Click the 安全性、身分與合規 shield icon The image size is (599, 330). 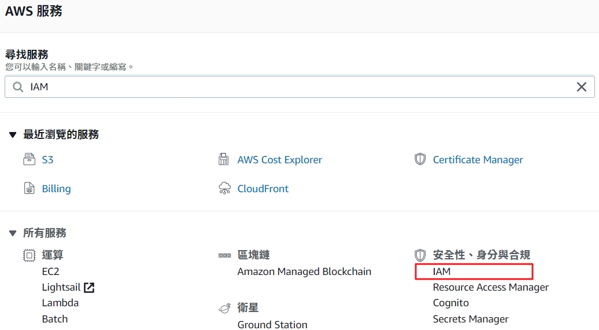[x=420, y=255]
